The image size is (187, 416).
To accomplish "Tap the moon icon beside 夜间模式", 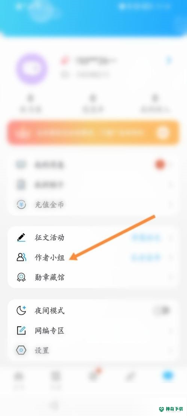I will tap(21, 310).
